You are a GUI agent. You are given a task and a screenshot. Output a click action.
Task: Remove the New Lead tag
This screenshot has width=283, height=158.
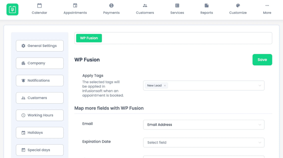[165, 86]
